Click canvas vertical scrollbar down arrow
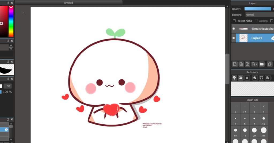274x143 pixels. pyautogui.click(x=227, y=142)
